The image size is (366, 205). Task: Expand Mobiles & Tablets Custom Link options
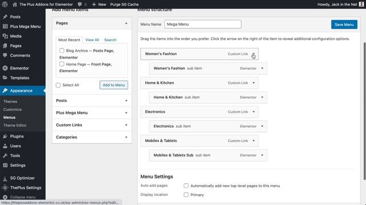[x=253, y=141]
